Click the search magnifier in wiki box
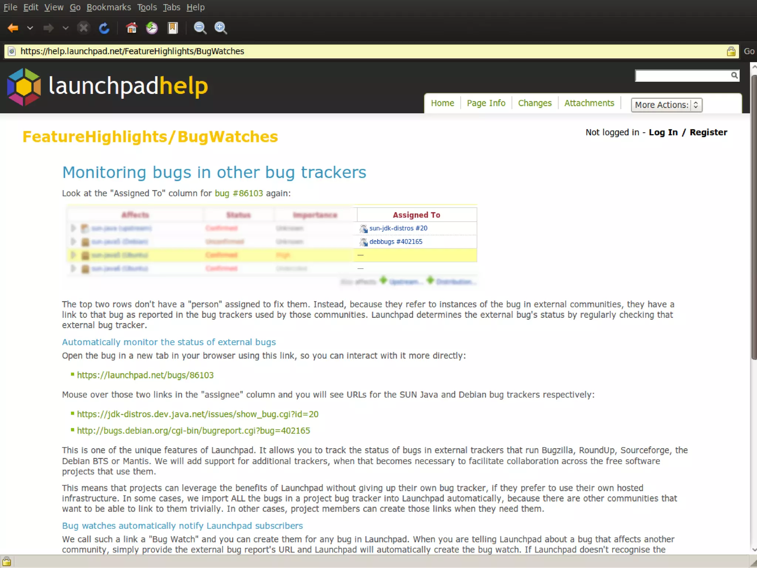The width and height of the screenshot is (757, 568). coord(734,75)
